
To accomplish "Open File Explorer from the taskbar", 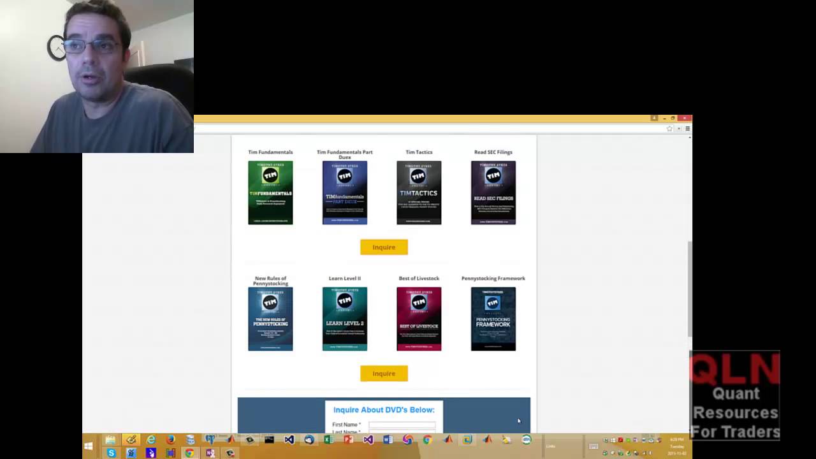I will [110, 440].
